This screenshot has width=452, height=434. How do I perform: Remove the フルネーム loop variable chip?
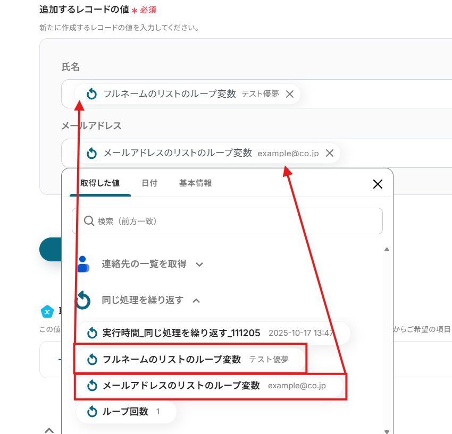pos(290,94)
